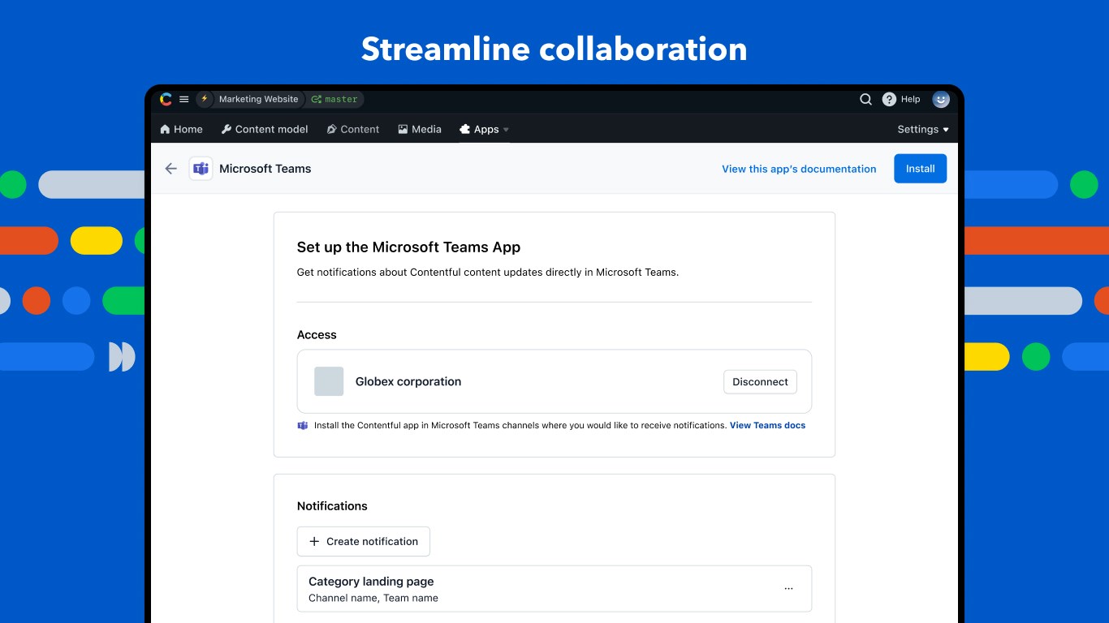The image size is (1109, 623).
Task: Expand the Settings dropdown menu
Action: coord(923,130)
